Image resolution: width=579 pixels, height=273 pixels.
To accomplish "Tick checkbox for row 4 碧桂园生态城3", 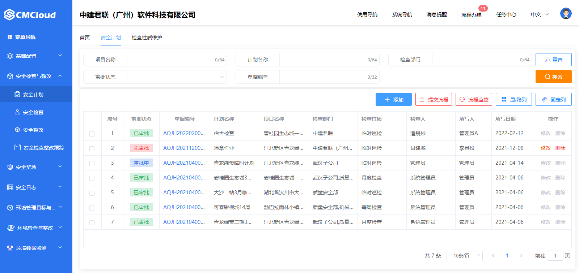I will click(92, 178).
